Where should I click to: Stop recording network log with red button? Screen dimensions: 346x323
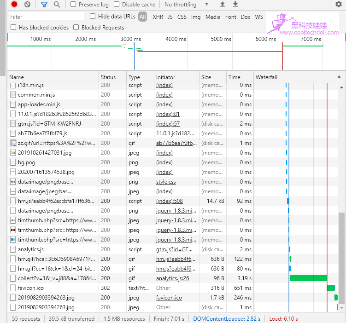14,5
